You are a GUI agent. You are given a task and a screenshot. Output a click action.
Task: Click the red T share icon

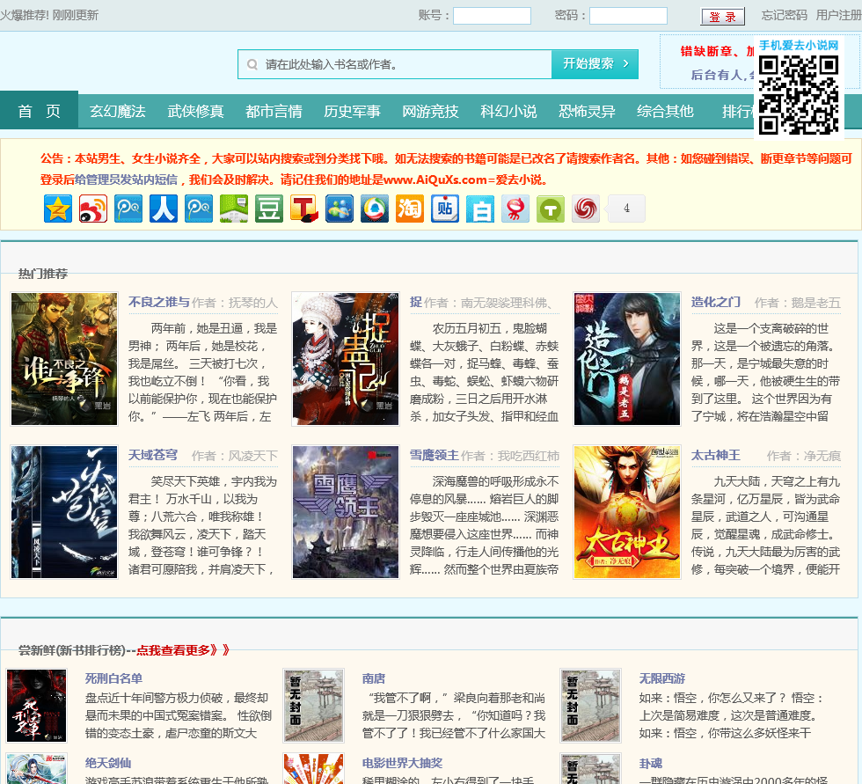[304, 209]
